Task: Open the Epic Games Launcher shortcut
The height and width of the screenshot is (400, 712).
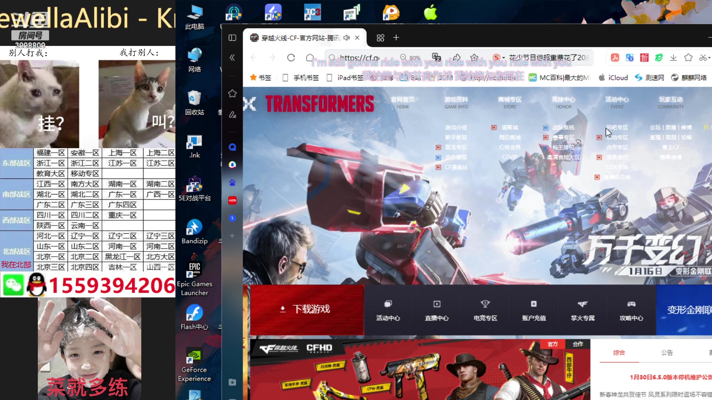Action: (x=194, y=279)
